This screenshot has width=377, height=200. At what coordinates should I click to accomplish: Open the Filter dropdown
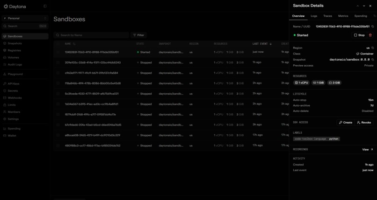[138, 35]
